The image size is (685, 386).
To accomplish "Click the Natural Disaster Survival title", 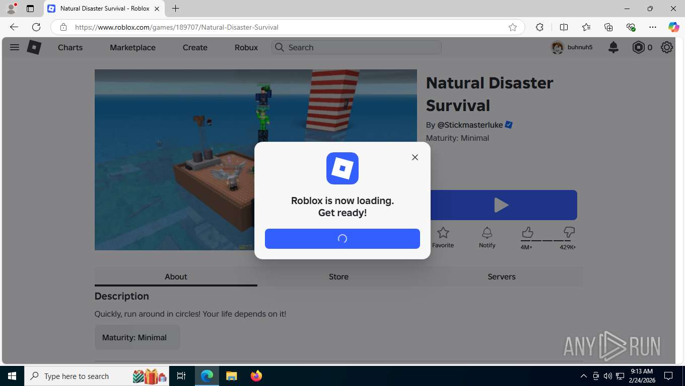I will [x=490, y=94].
